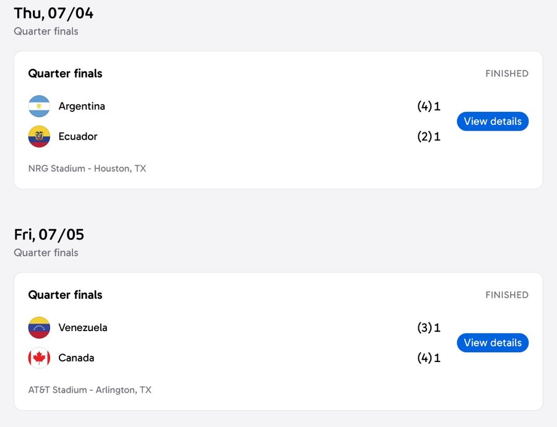Click Venezuela's score (3) 1
The width and height of the screenshot is (557, 427).
[x=429, y=327]
